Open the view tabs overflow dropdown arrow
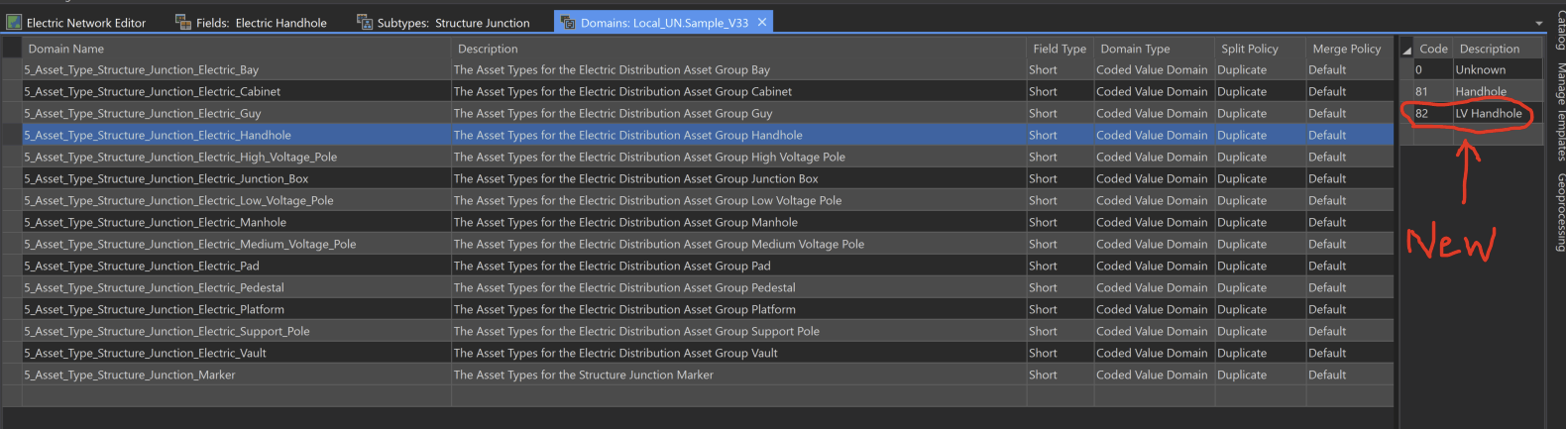The width and height of the screenshot is (1566, 429). point(1538,23)
